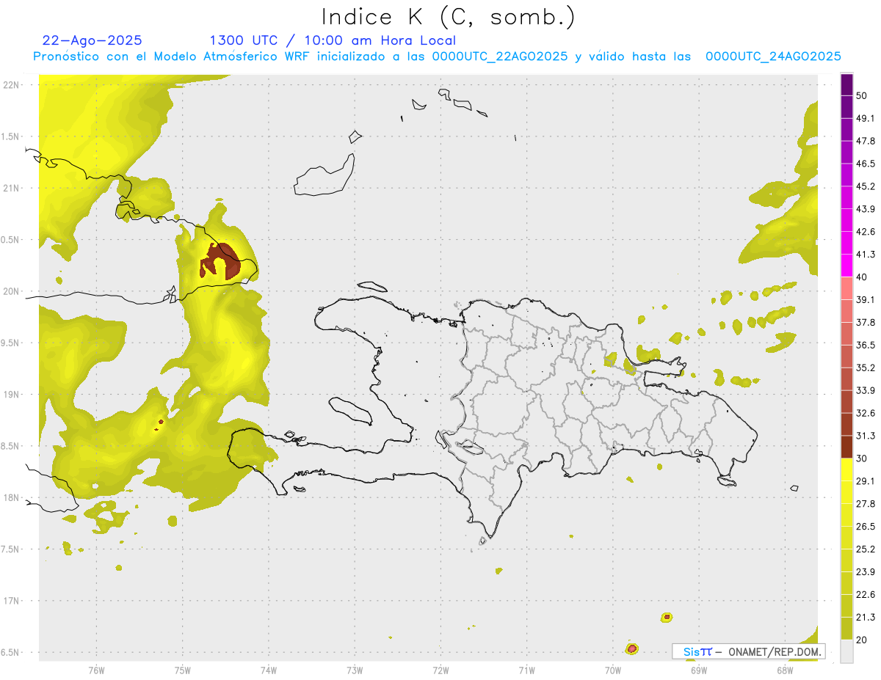Click the time text "1300 UTC / 10:00 am Hora Local"

[333, 40]
